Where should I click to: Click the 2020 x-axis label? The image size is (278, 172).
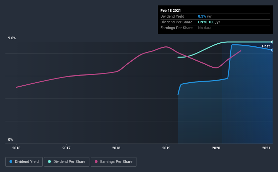tap(216, 148)
